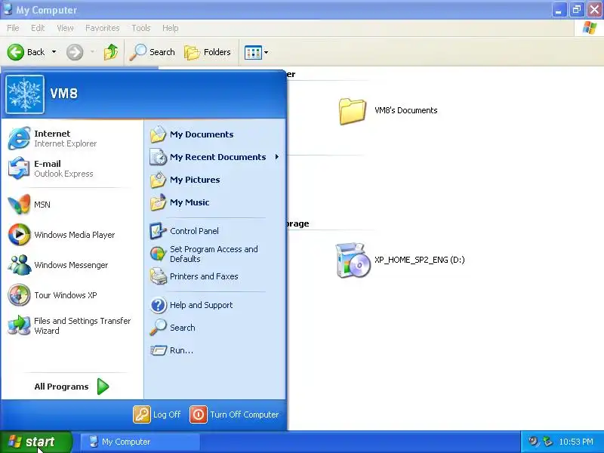Open the Back history dropdown arrow

tap(54, 51)
